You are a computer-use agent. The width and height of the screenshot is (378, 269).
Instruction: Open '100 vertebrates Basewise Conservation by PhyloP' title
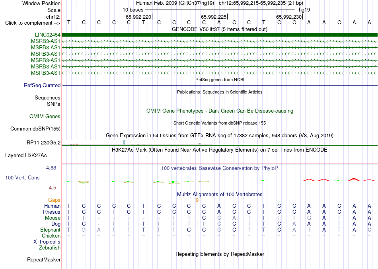pos(220,168)
